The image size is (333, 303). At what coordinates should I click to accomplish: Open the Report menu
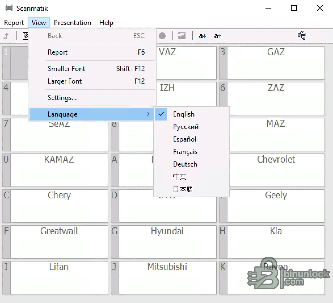[14, 22]
